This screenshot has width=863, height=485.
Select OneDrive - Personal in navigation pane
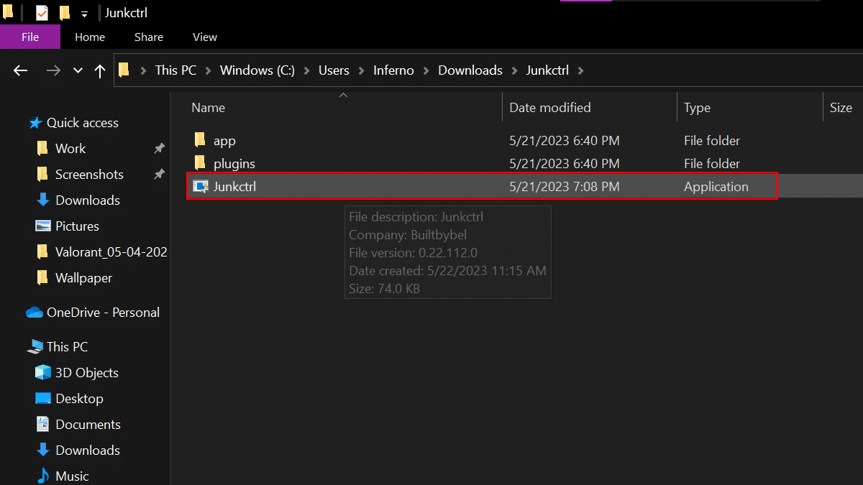point(103,313)
